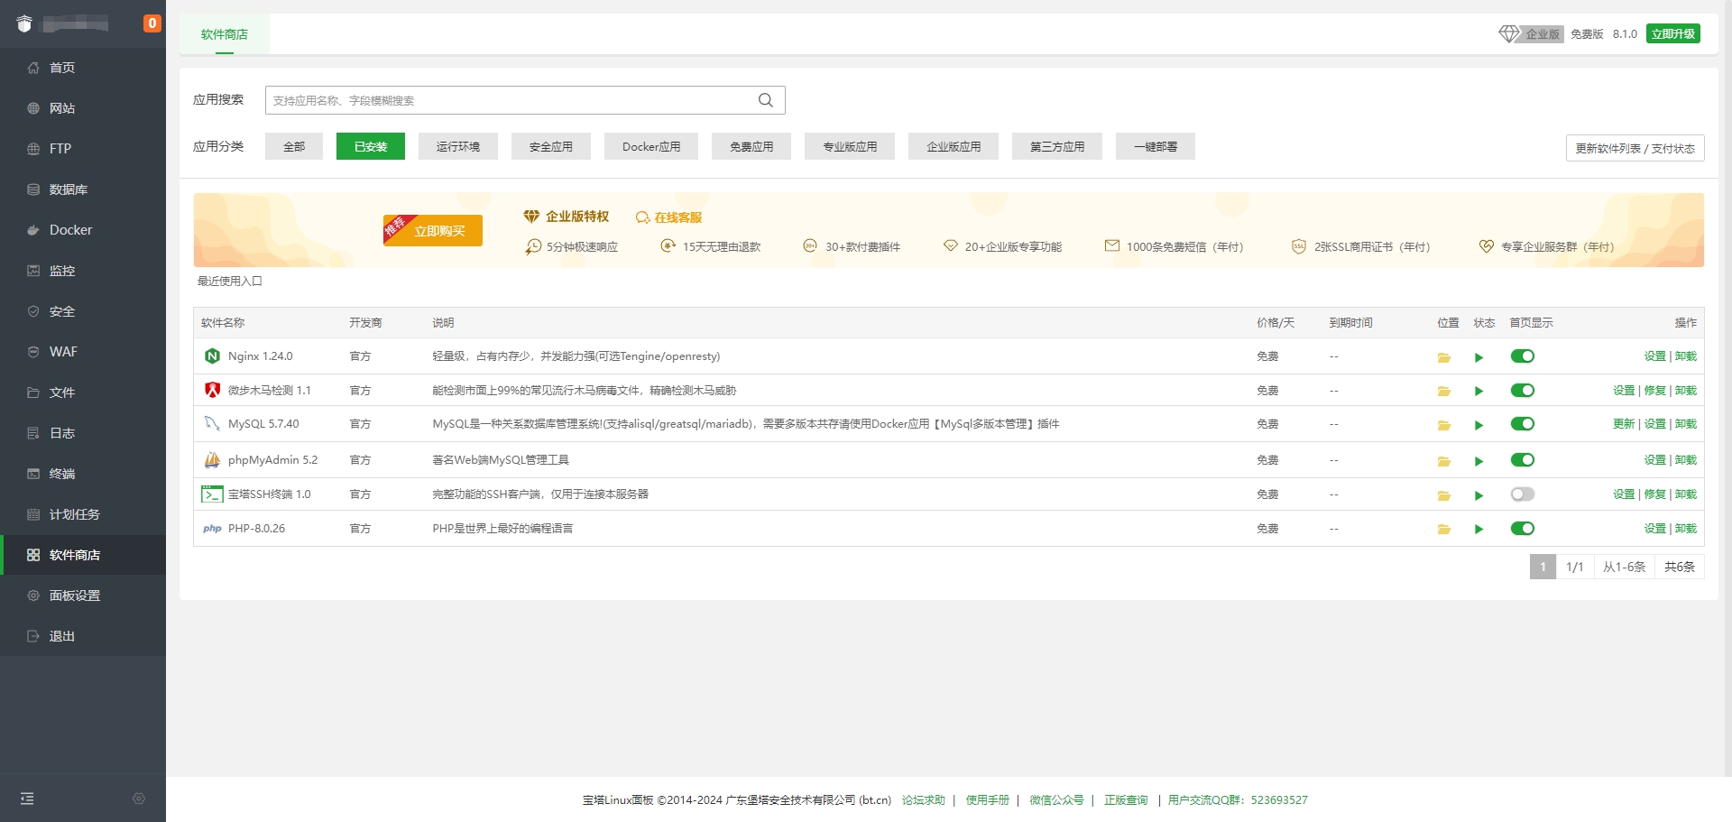Open PHP-8.0.26 folder location icon
Viewport: 1732px width, 822px height.
1443,530
